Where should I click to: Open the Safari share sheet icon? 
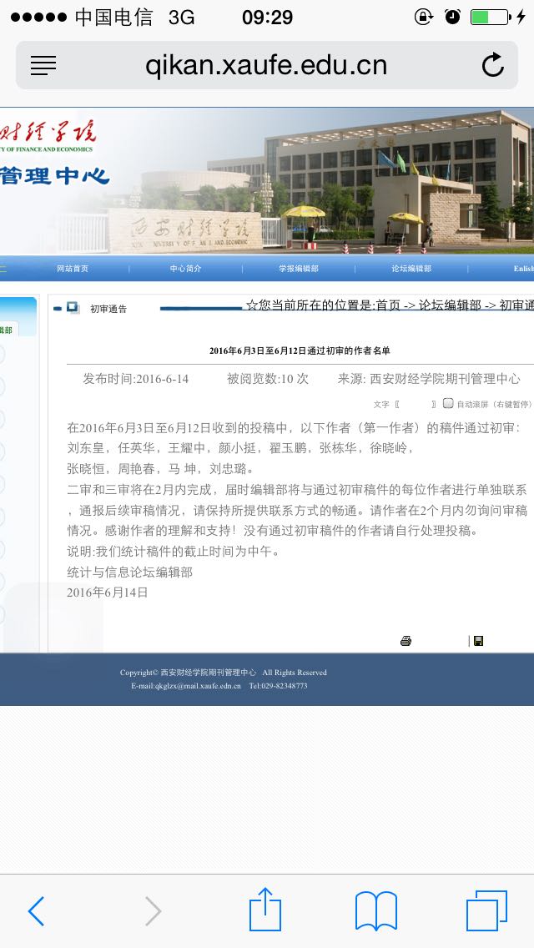click(x=265, y=908)
